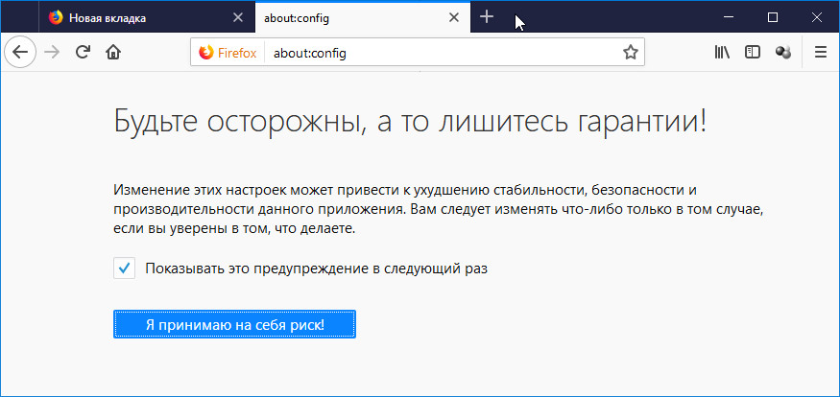Open the Library icon in toolbar
The image size is (840, 397).
pyautogui.click(x=722, y=52)
